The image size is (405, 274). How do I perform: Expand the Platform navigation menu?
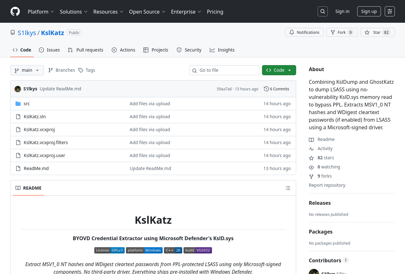pyautogui.click(x=41, y=12)
